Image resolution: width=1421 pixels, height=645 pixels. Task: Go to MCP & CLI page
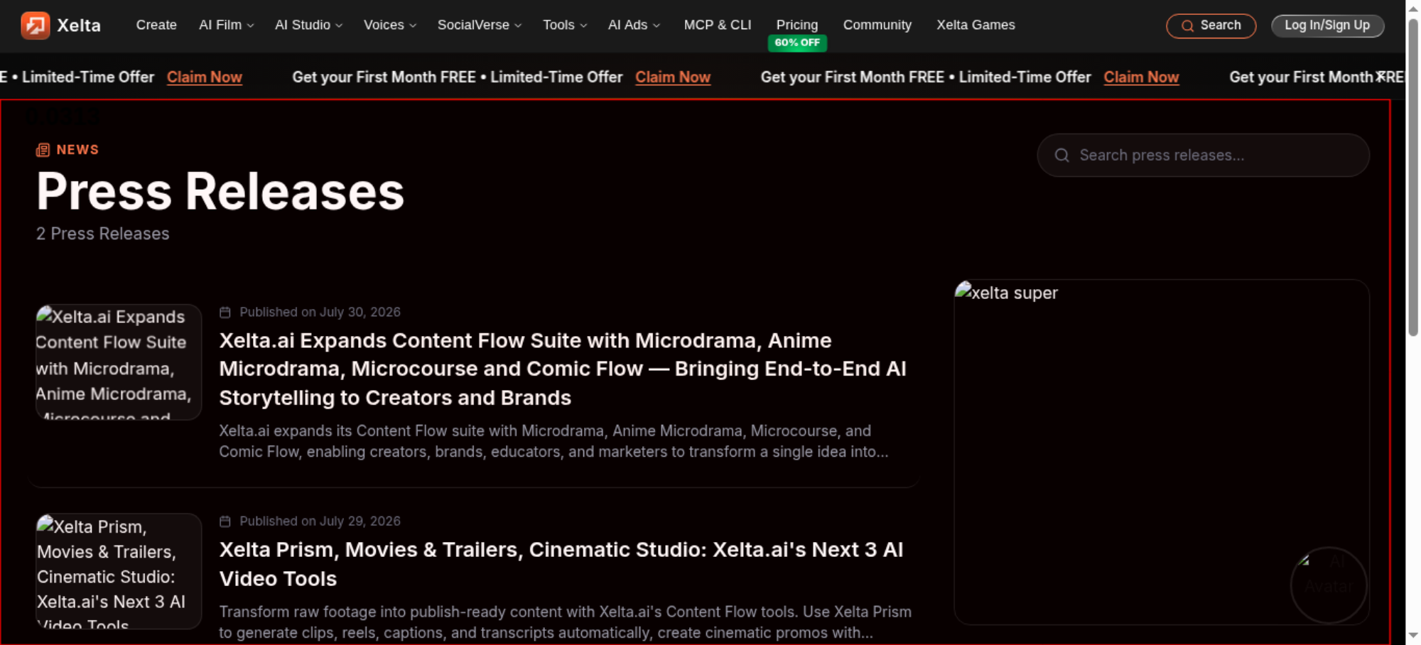click(x=718, y=25)
